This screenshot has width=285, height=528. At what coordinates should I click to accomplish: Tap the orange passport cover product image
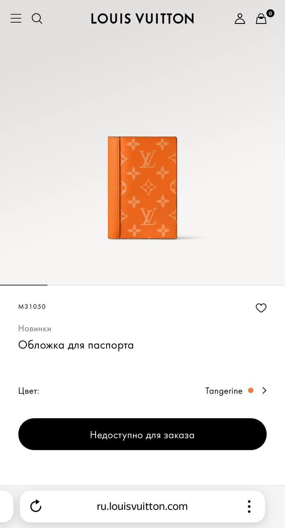point(142,188)
